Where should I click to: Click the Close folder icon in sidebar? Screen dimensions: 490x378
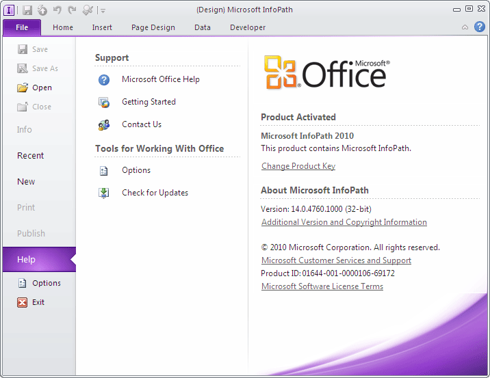[x=23, y=107]
